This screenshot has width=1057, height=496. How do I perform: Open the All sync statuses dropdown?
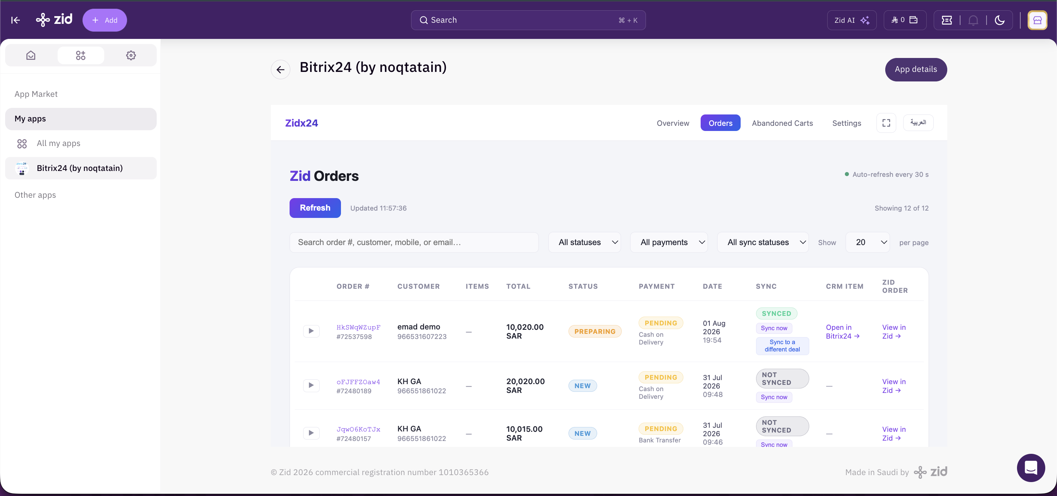click(x=763, y=242)
